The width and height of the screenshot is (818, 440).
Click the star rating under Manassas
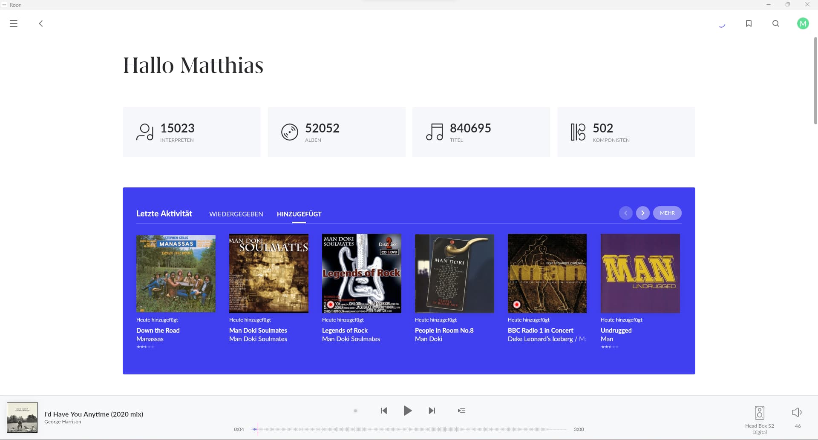coord(145,347)
